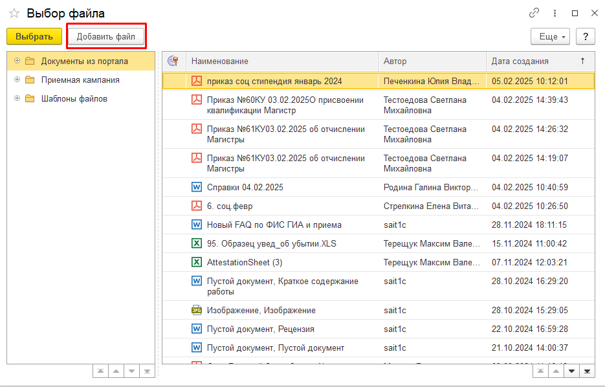The image size is (605, 387).
Task: Expand the Шаблоны файлов tree node
Action: (x=17, y=99)
